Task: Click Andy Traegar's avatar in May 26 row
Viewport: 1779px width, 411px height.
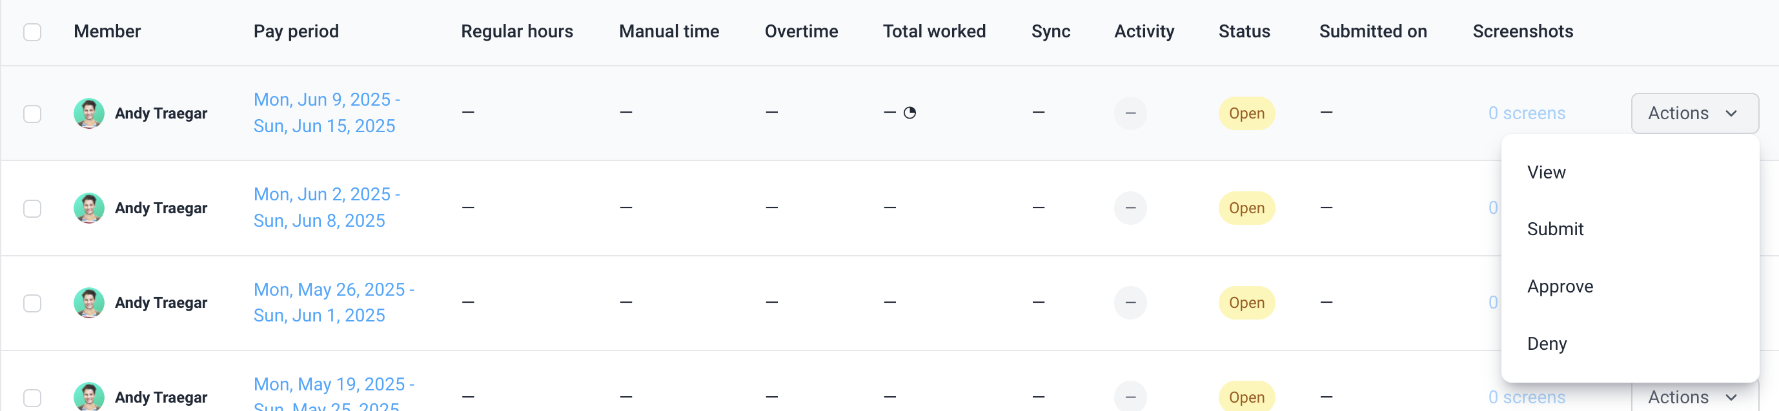Action: point(89,303)
